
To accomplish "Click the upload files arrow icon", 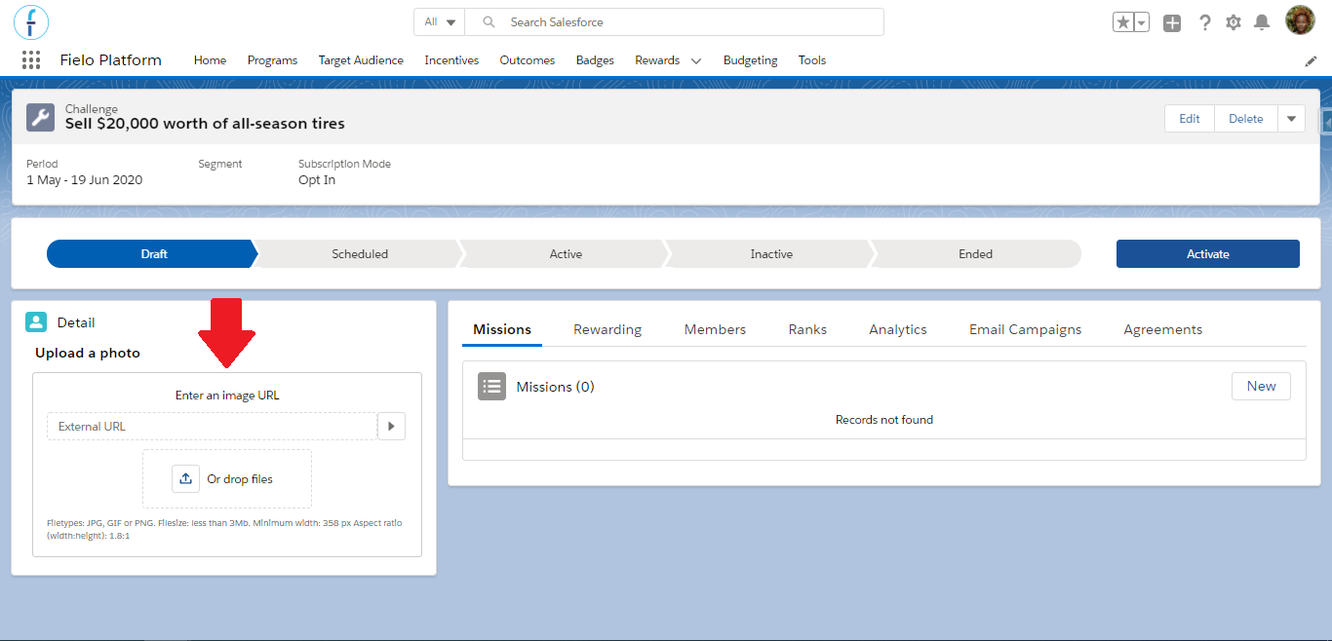I will click(185, 478).
